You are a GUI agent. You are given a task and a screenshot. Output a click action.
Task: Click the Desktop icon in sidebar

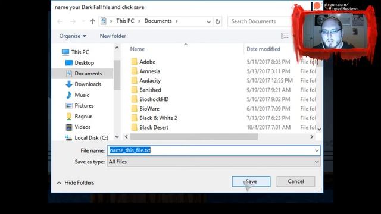[x=69, y=63]
